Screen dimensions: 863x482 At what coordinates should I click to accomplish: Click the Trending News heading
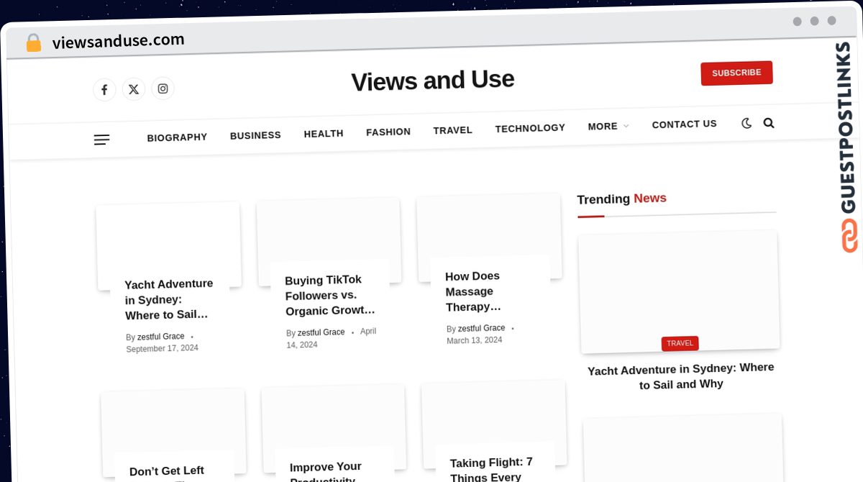[622, 199]
